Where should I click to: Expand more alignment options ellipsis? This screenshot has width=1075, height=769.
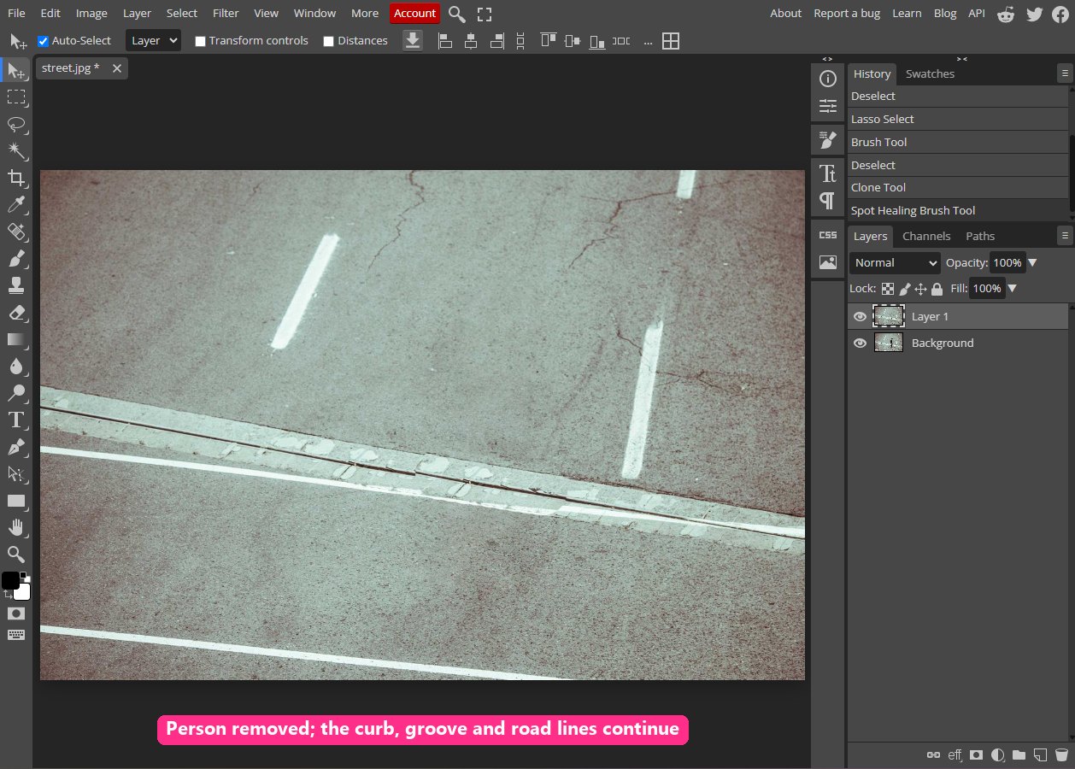point(647,41)
